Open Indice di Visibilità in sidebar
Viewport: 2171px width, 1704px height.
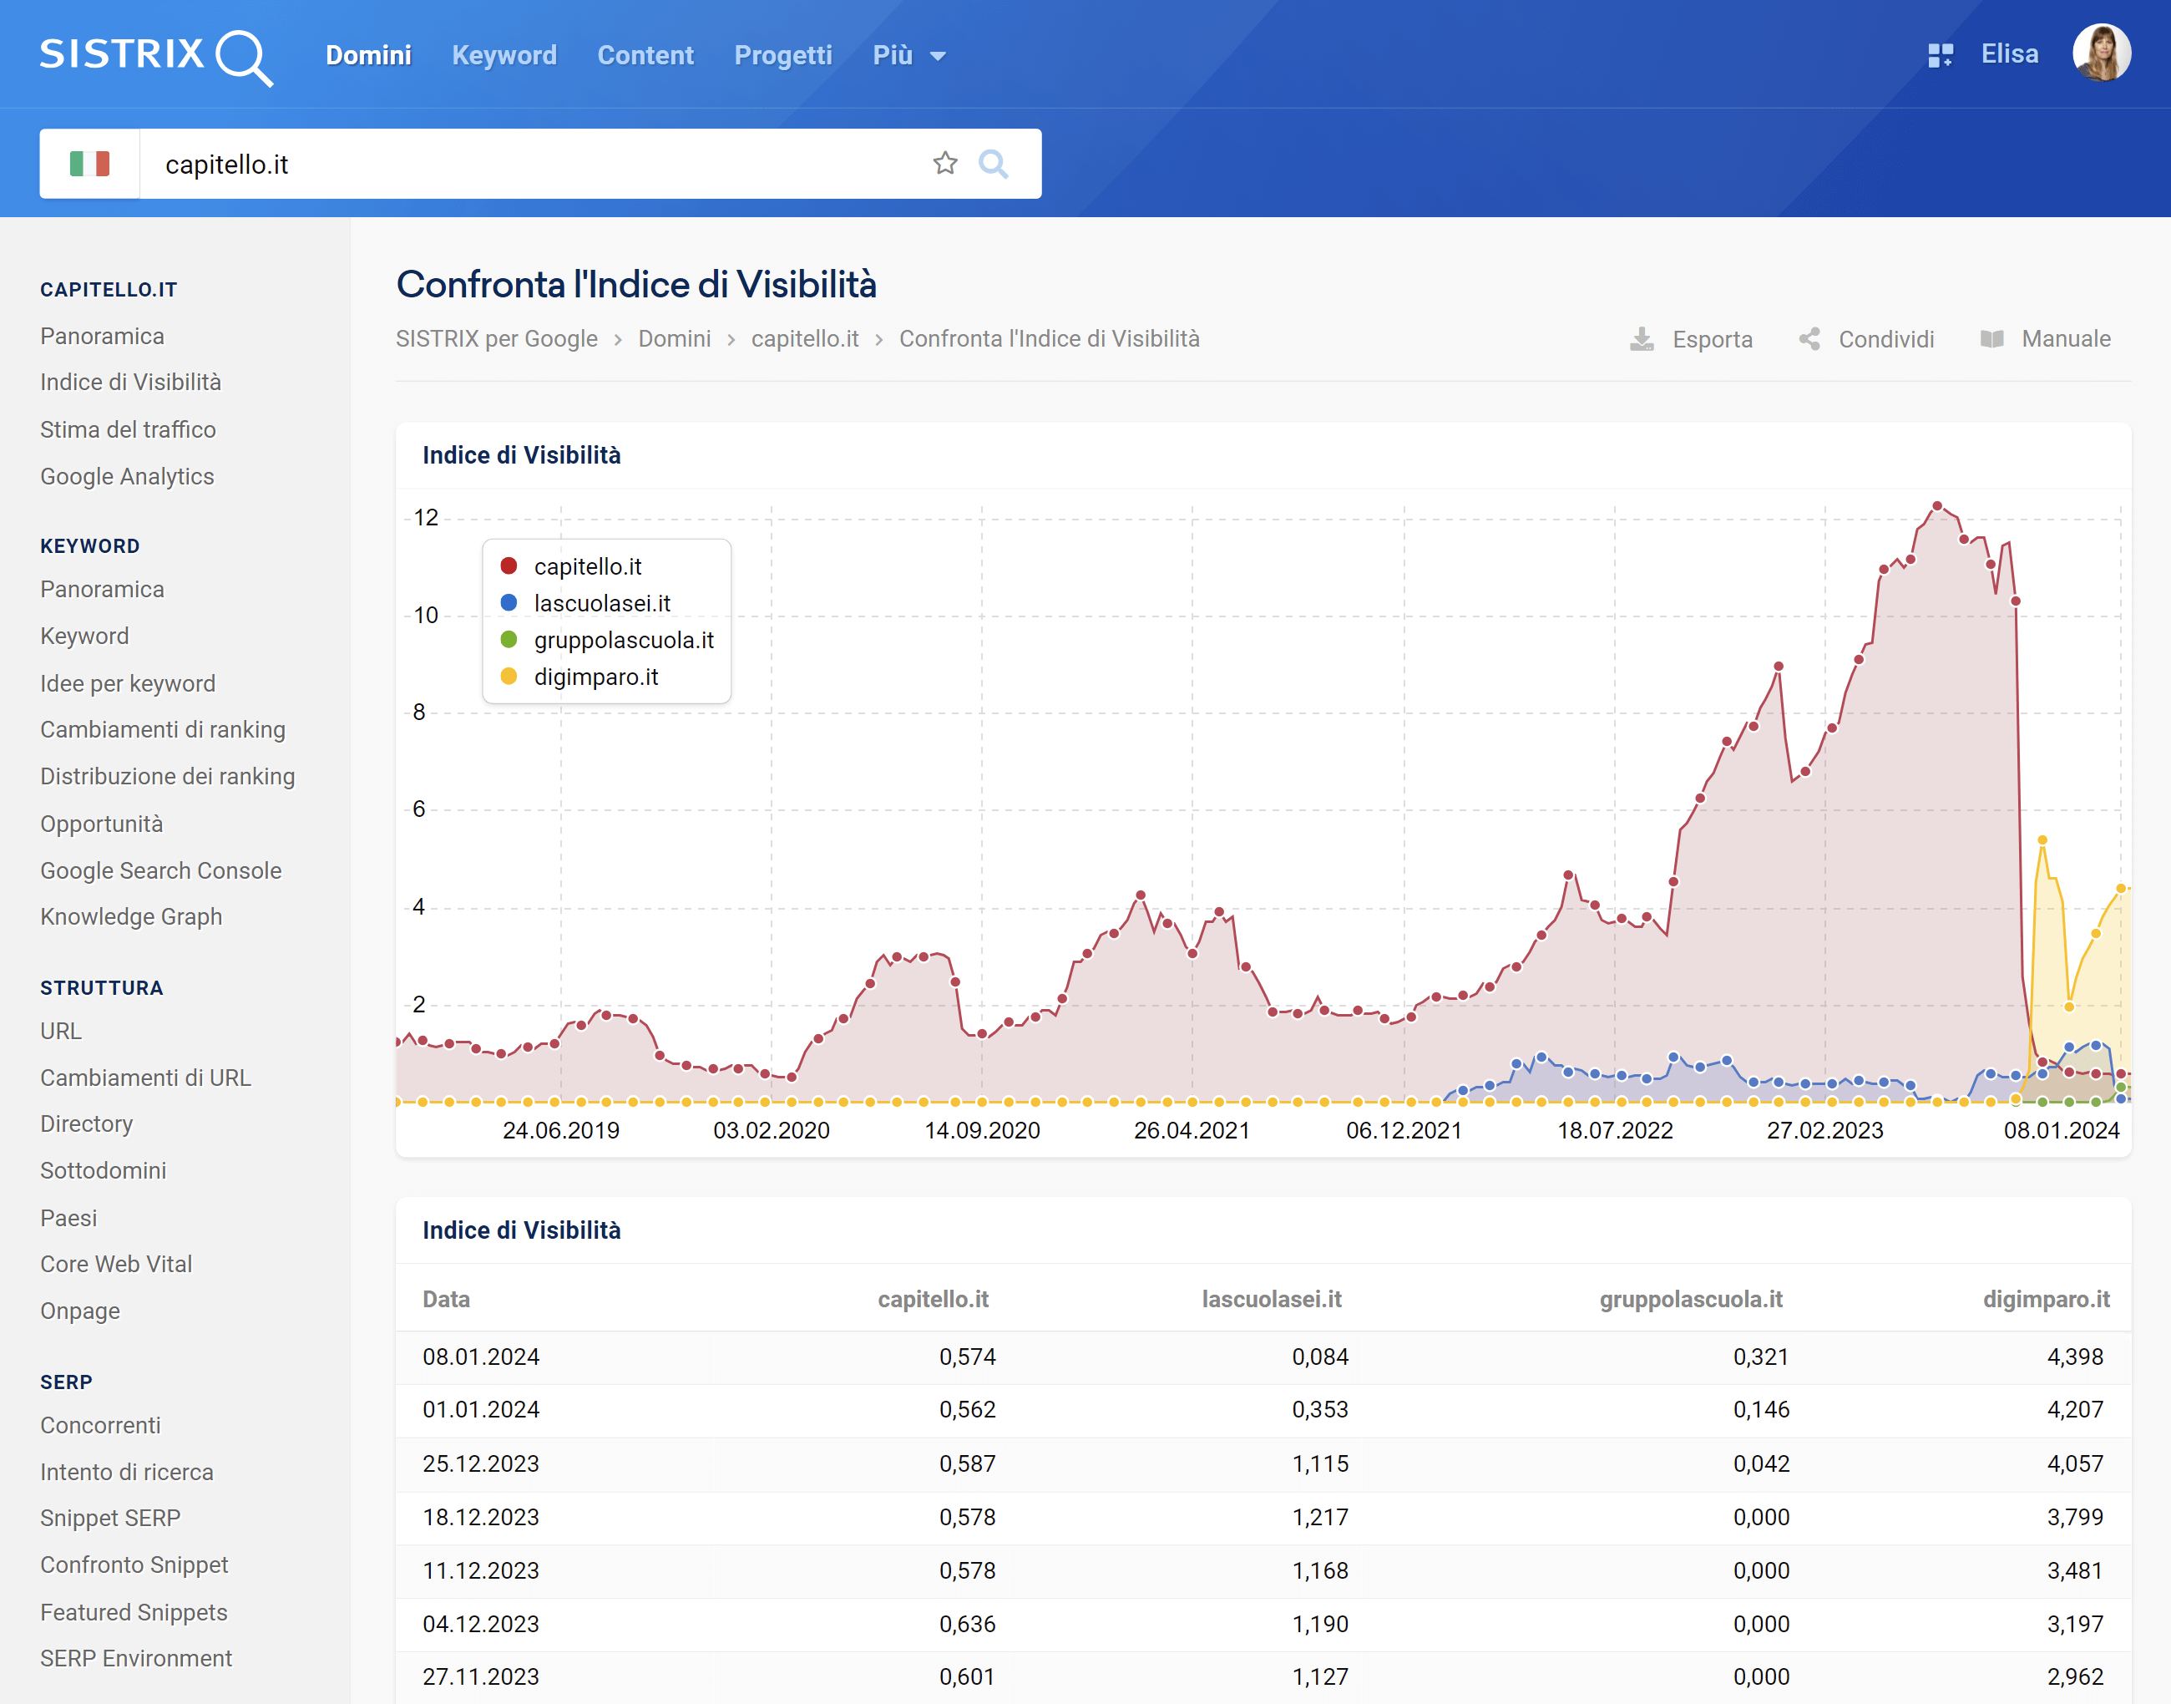[x=130, y=382]
